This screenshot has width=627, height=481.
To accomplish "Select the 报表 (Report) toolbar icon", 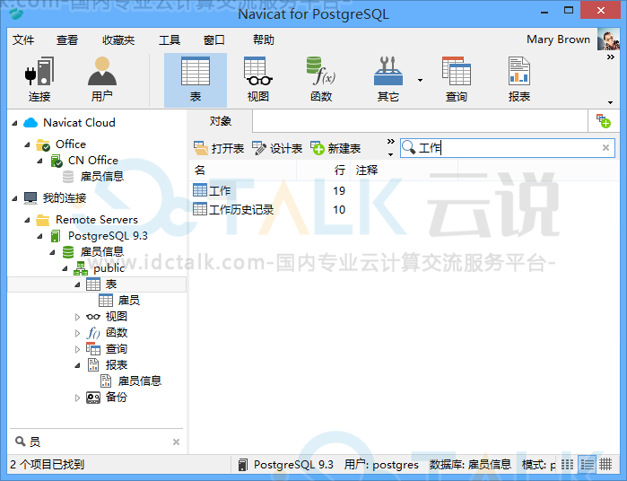I will pyautogui.click(x=519, y=80).
